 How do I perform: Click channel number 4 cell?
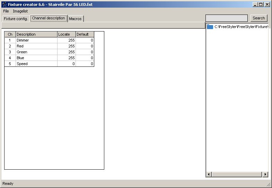point(10,58)
